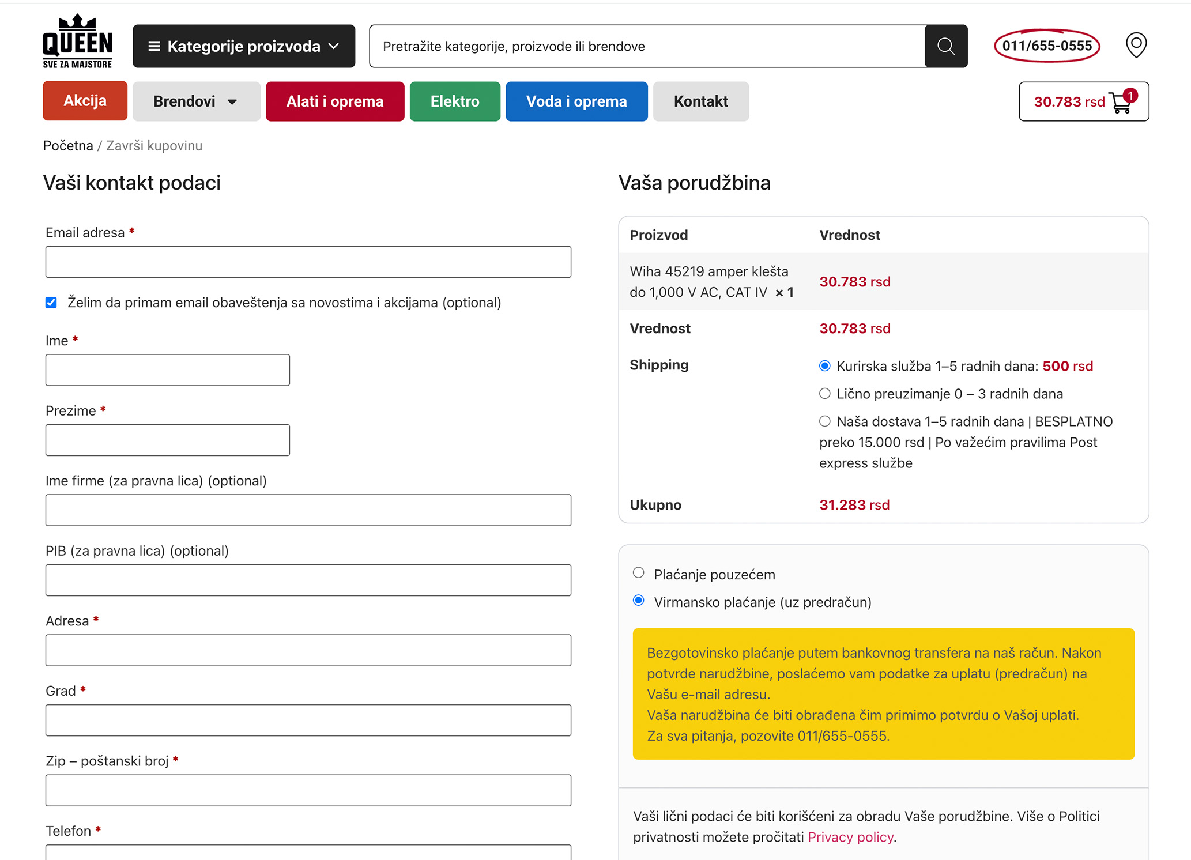The width and height of the screenshot is (1191, 860).
Task: Select Plaćanje pouzećem payment option
Action: point(638,573)
